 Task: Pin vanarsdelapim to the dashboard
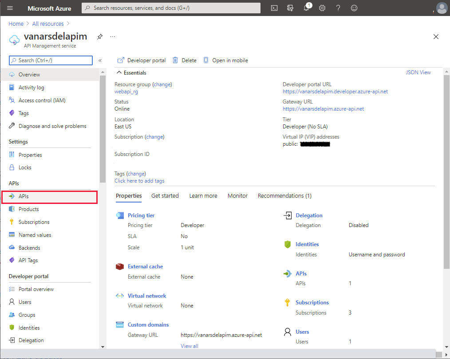click(100, 37)
